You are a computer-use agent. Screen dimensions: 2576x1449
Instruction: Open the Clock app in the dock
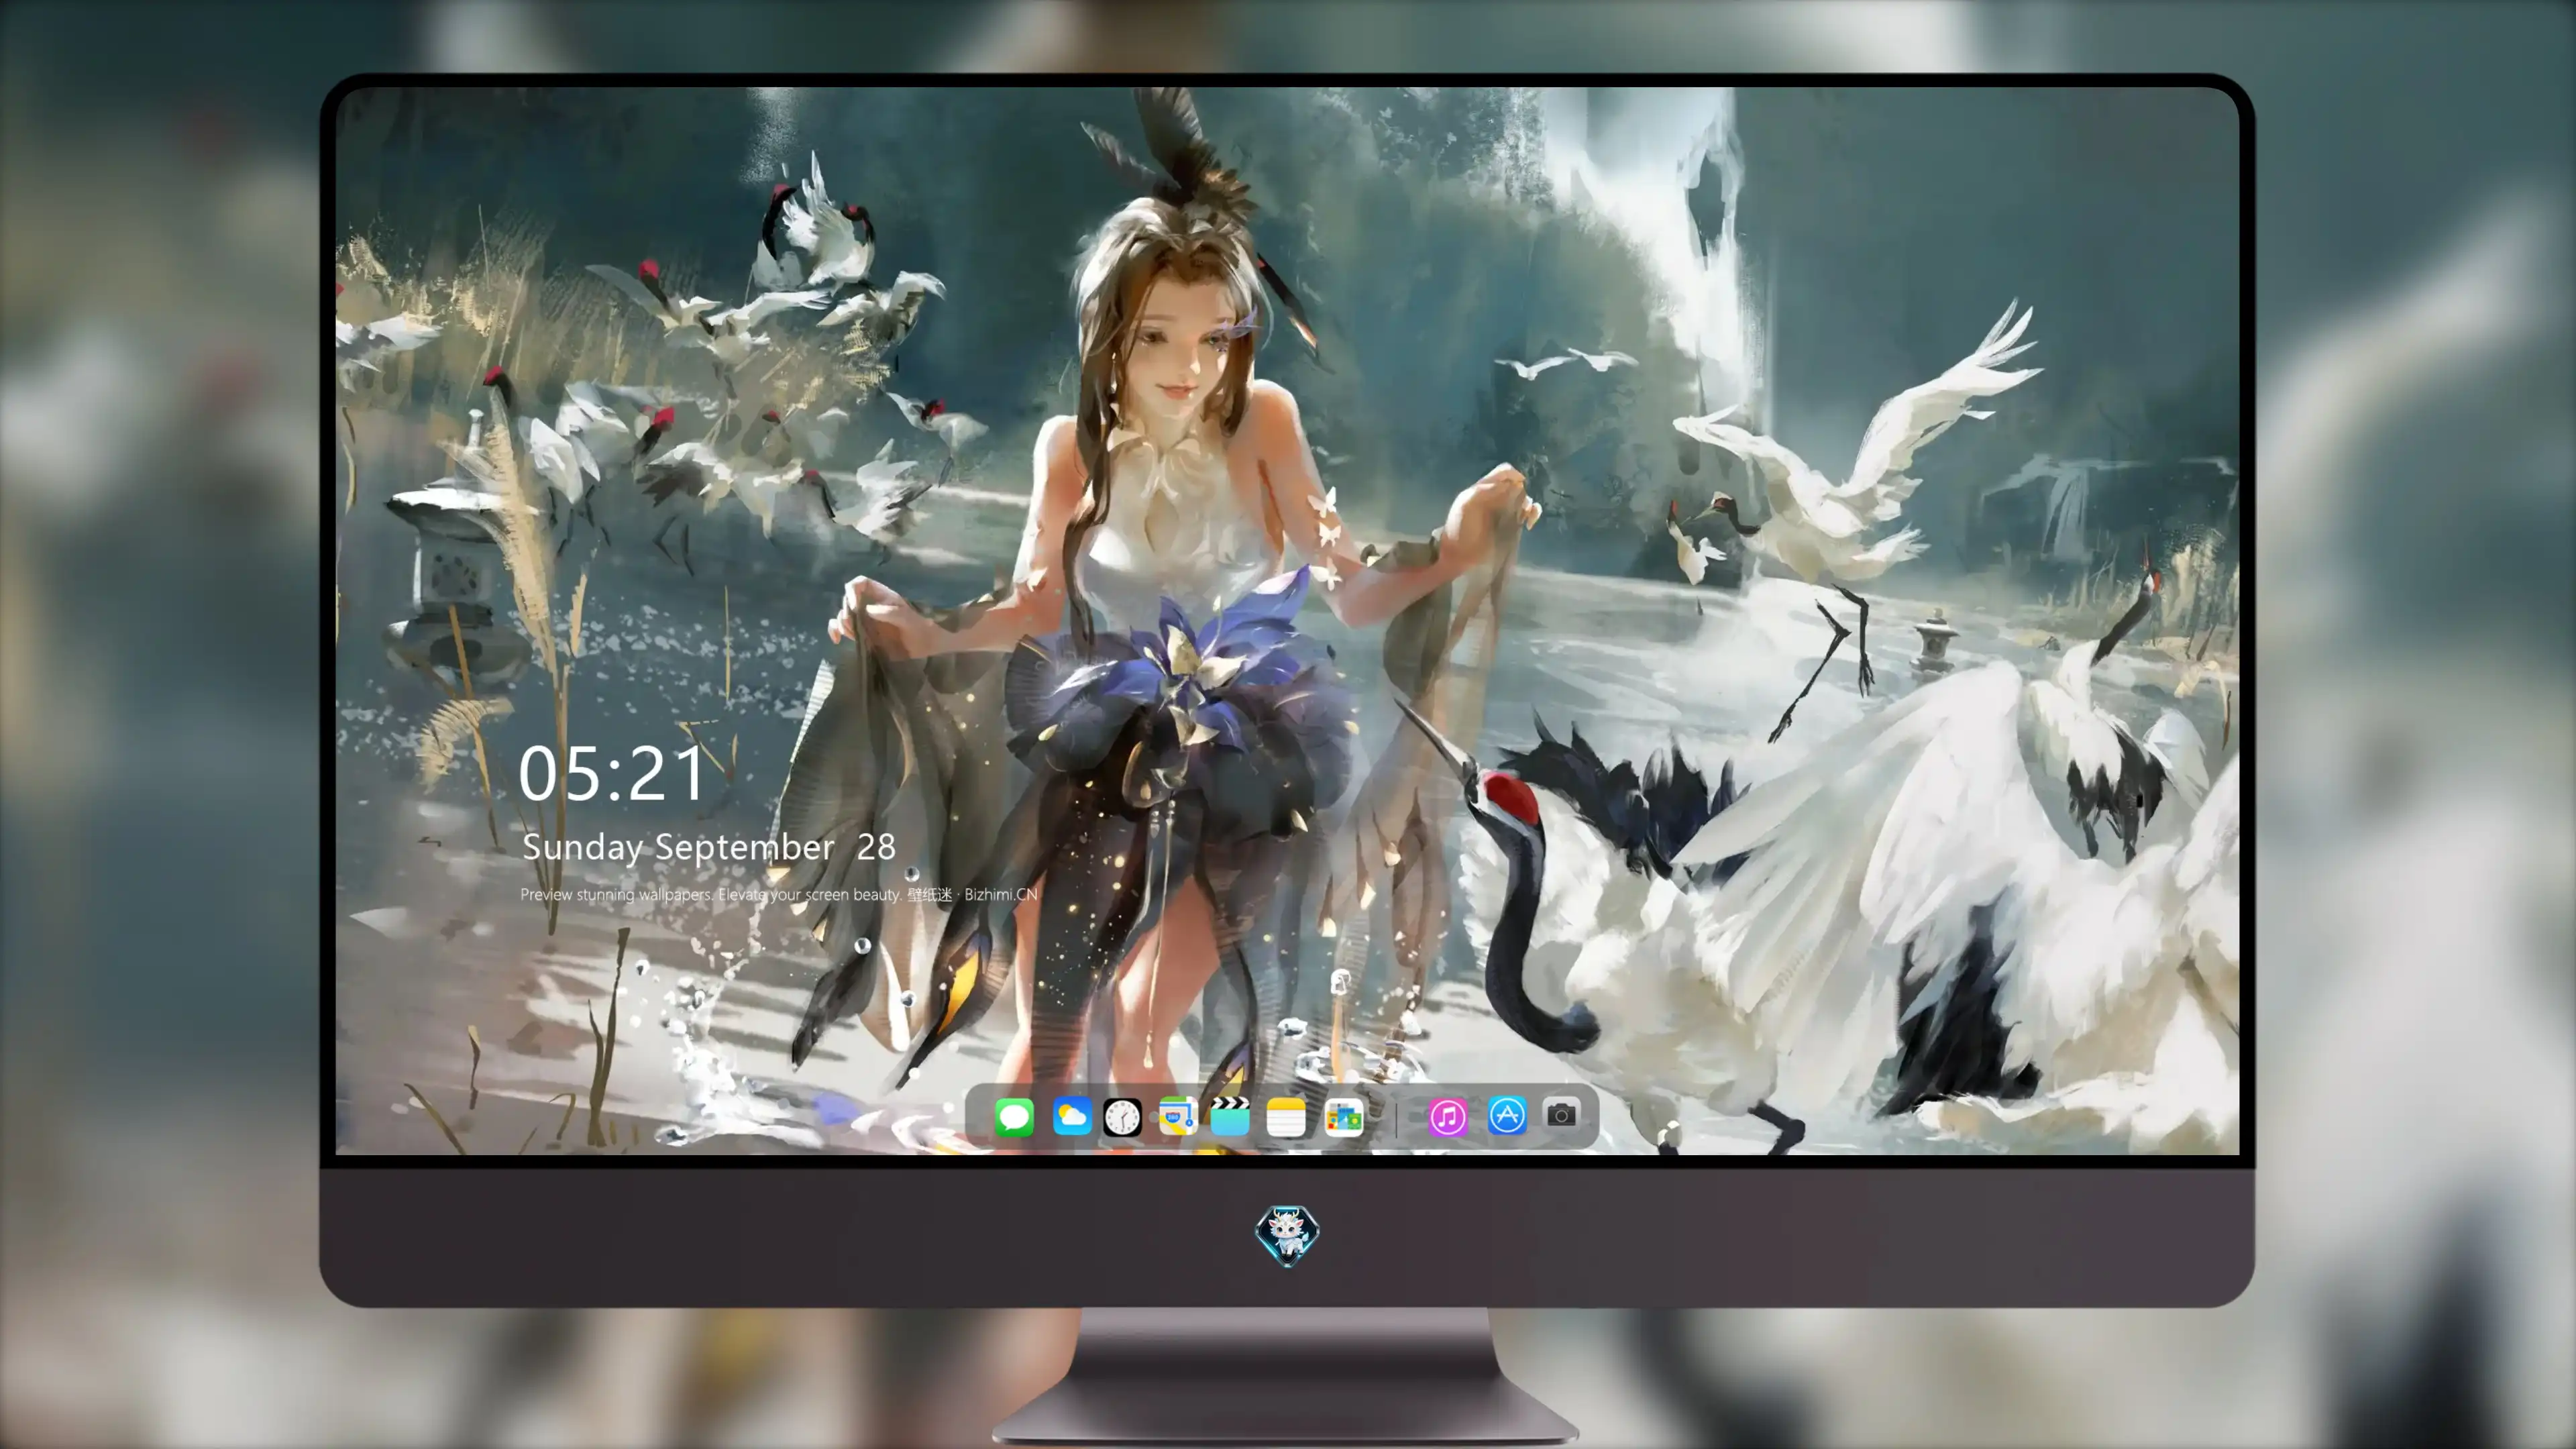pyautogui.click(x=1122, y=1117)
